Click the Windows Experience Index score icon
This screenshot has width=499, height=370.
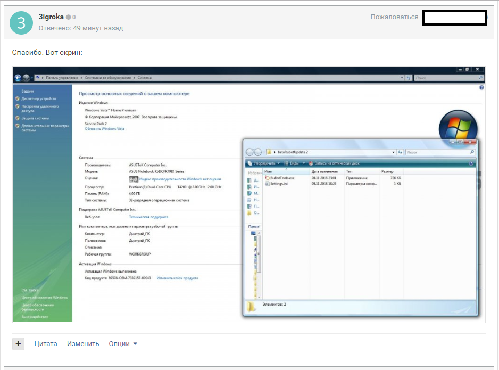(x=134, y=179)
